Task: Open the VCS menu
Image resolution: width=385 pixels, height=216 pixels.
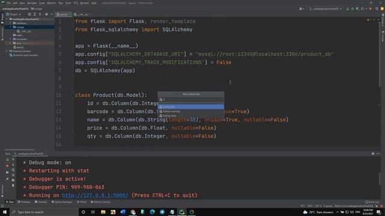Action: pyautogui.click(x=76, y=3)
